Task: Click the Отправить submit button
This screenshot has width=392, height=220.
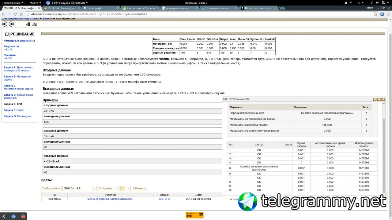Action: click(x=106, y=188)
